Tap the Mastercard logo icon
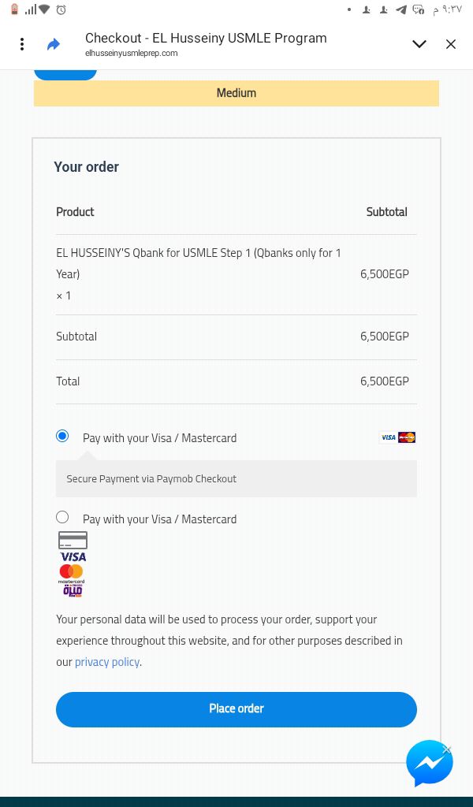Image resolution: width=473 pixels, height=807 pixels. 72,573
